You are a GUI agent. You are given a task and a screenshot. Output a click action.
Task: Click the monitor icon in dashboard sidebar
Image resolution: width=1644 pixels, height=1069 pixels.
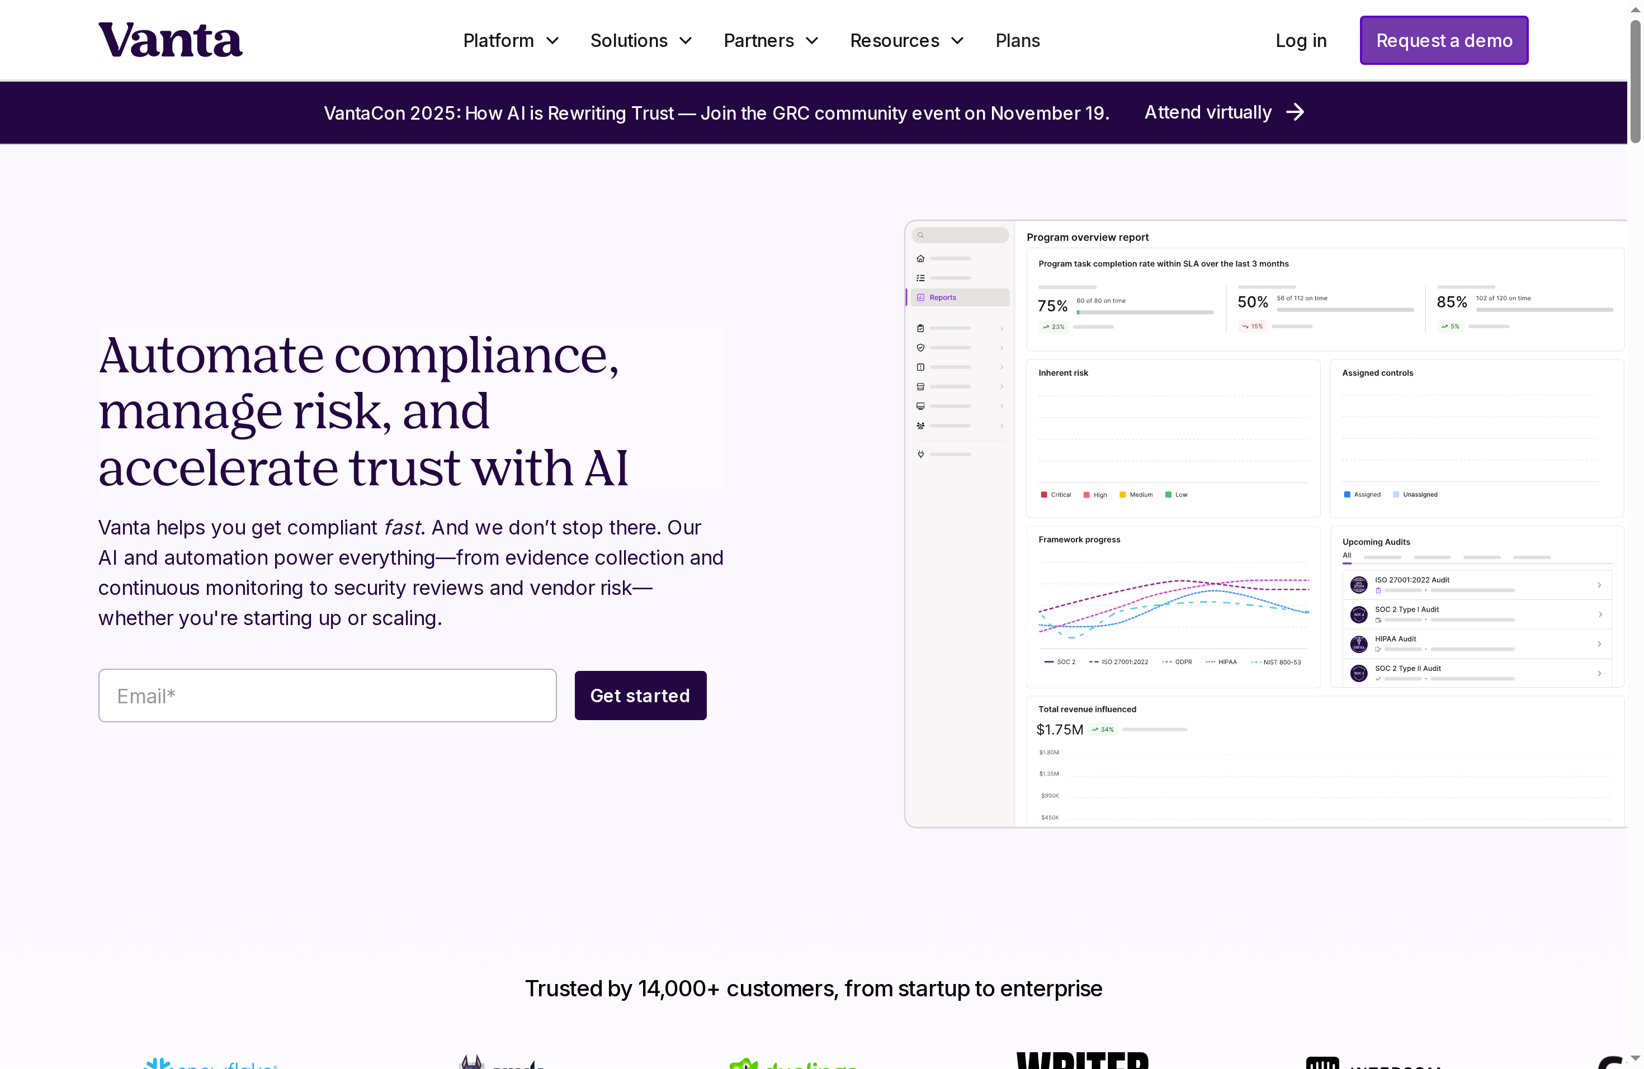click(920, 406)
